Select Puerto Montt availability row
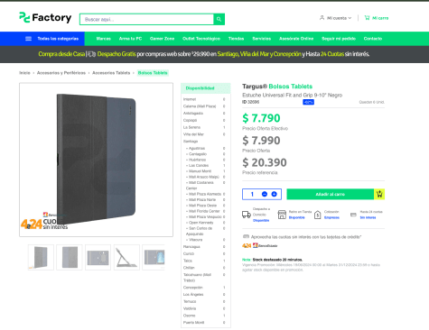 [204, 322]
